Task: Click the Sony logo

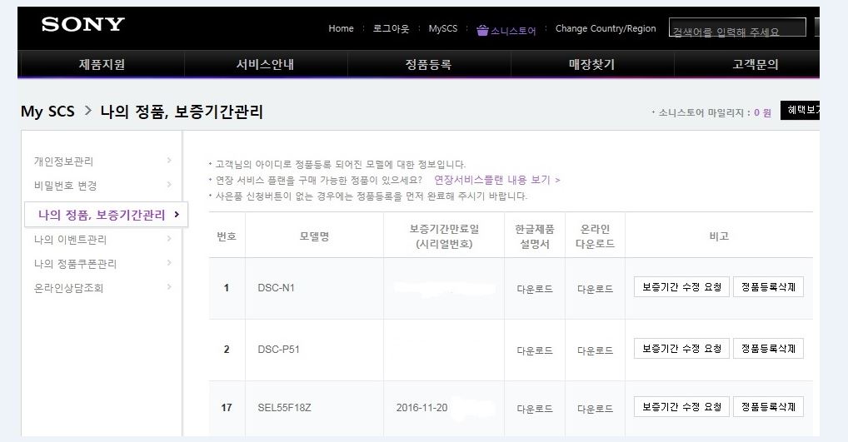Action: [x=82, y=25]
